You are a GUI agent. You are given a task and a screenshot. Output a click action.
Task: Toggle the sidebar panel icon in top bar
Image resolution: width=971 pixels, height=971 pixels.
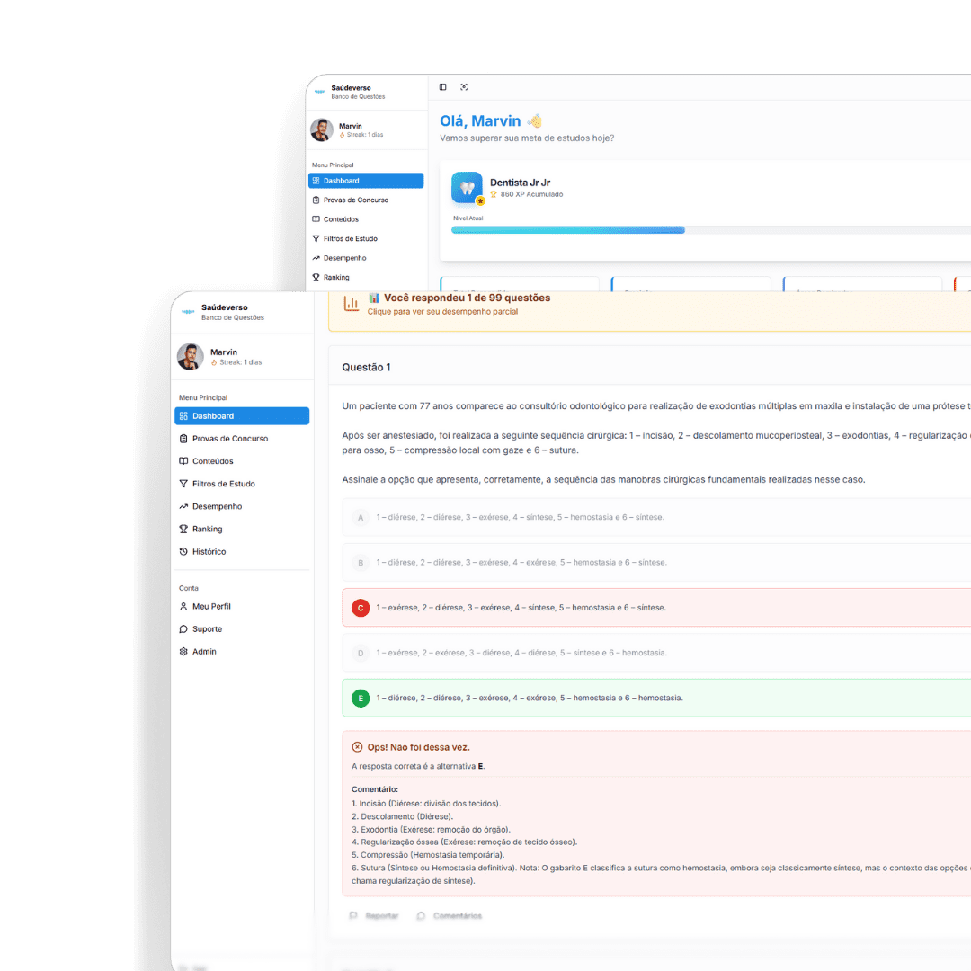pyautogui.click(x=442, y=87)
